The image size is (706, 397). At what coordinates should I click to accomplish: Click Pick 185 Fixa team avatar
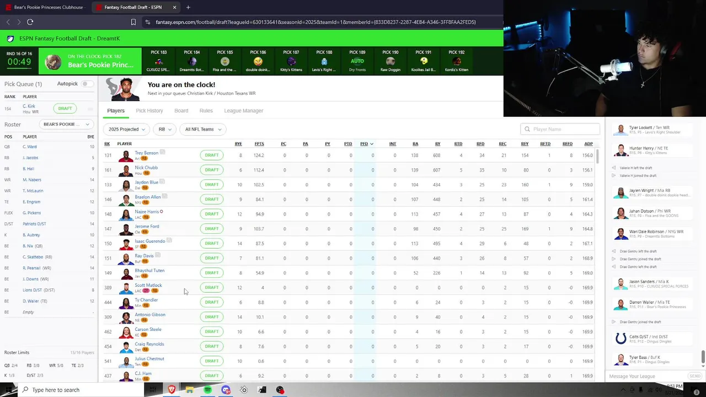[225, 61]
